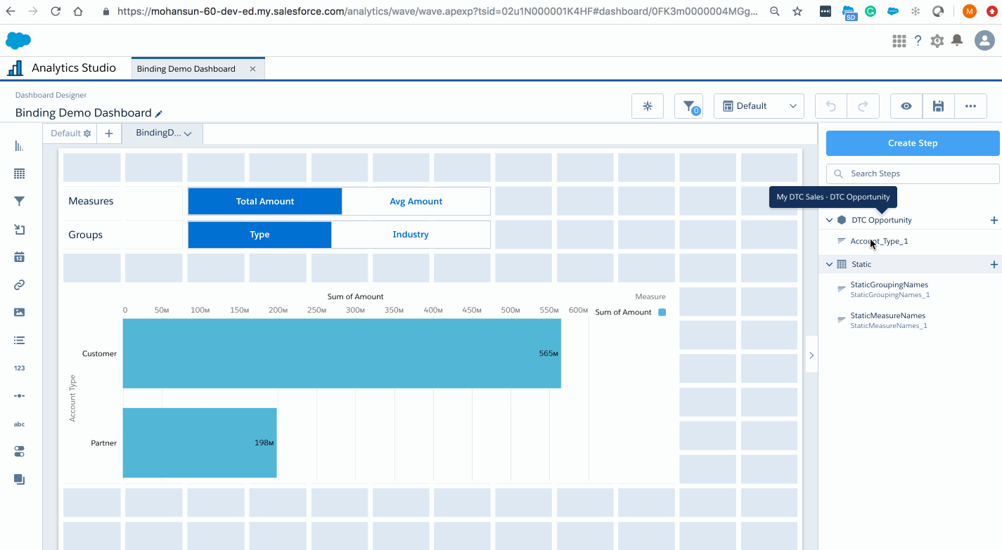Click the Customer bar in chart
The image size is (1002, 550).
[x=342, y=353]
